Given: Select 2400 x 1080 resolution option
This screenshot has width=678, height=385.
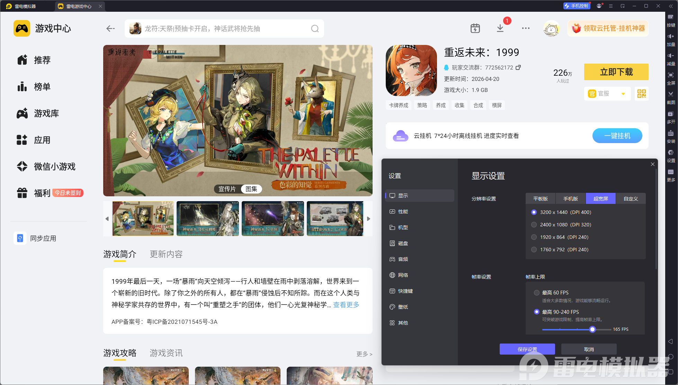Looking at the screenshot, I should pyautogui.click(x=534, y=225).
